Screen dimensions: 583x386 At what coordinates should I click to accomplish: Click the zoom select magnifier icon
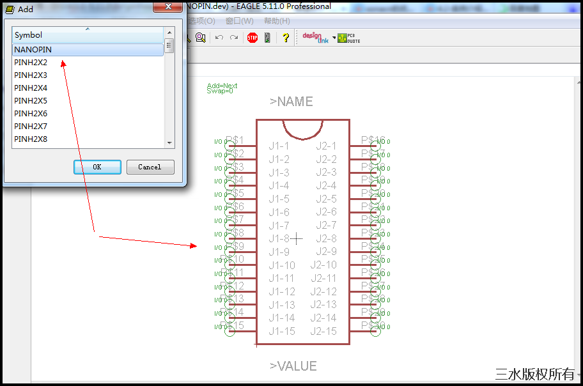[x=201, y=38]
